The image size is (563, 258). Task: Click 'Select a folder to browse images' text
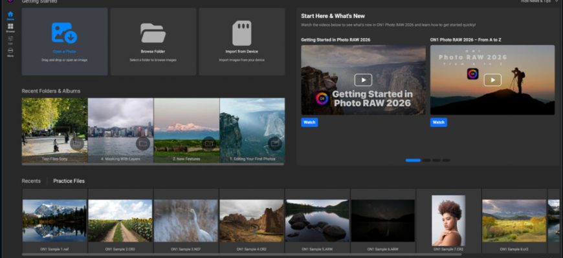153,60
